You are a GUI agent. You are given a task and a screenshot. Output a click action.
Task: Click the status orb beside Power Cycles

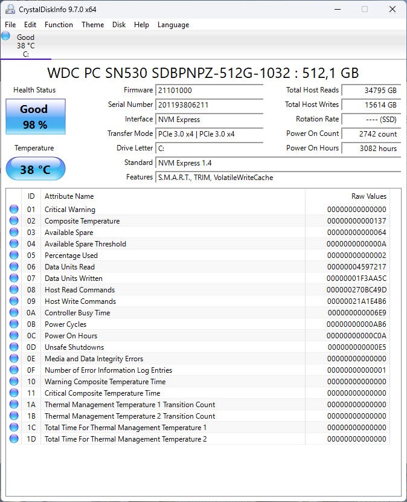[x=14, y=324]
